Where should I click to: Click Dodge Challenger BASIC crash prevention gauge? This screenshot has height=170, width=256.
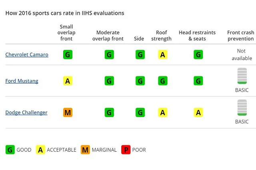pos(242,107)
